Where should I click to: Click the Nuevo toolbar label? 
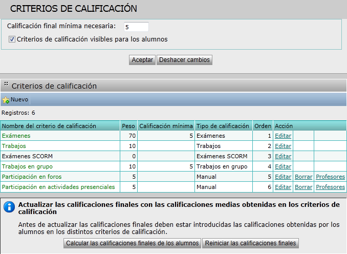tap(19, 99)
